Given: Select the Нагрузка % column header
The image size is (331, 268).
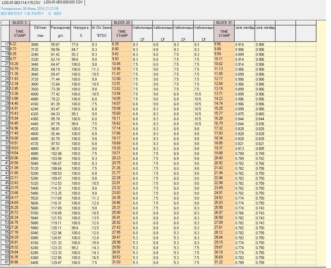Looking at the screenshot, I should [x=81, y=33].
